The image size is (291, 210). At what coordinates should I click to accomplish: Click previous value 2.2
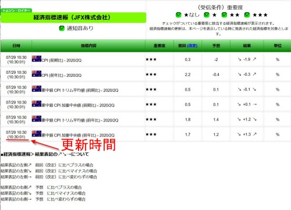[x=187, y=74]
